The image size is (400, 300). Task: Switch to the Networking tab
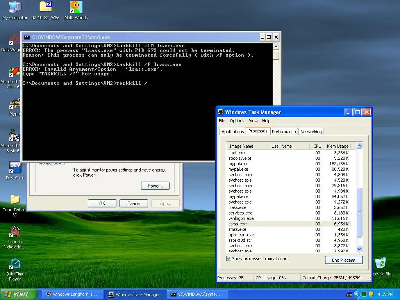311,132
